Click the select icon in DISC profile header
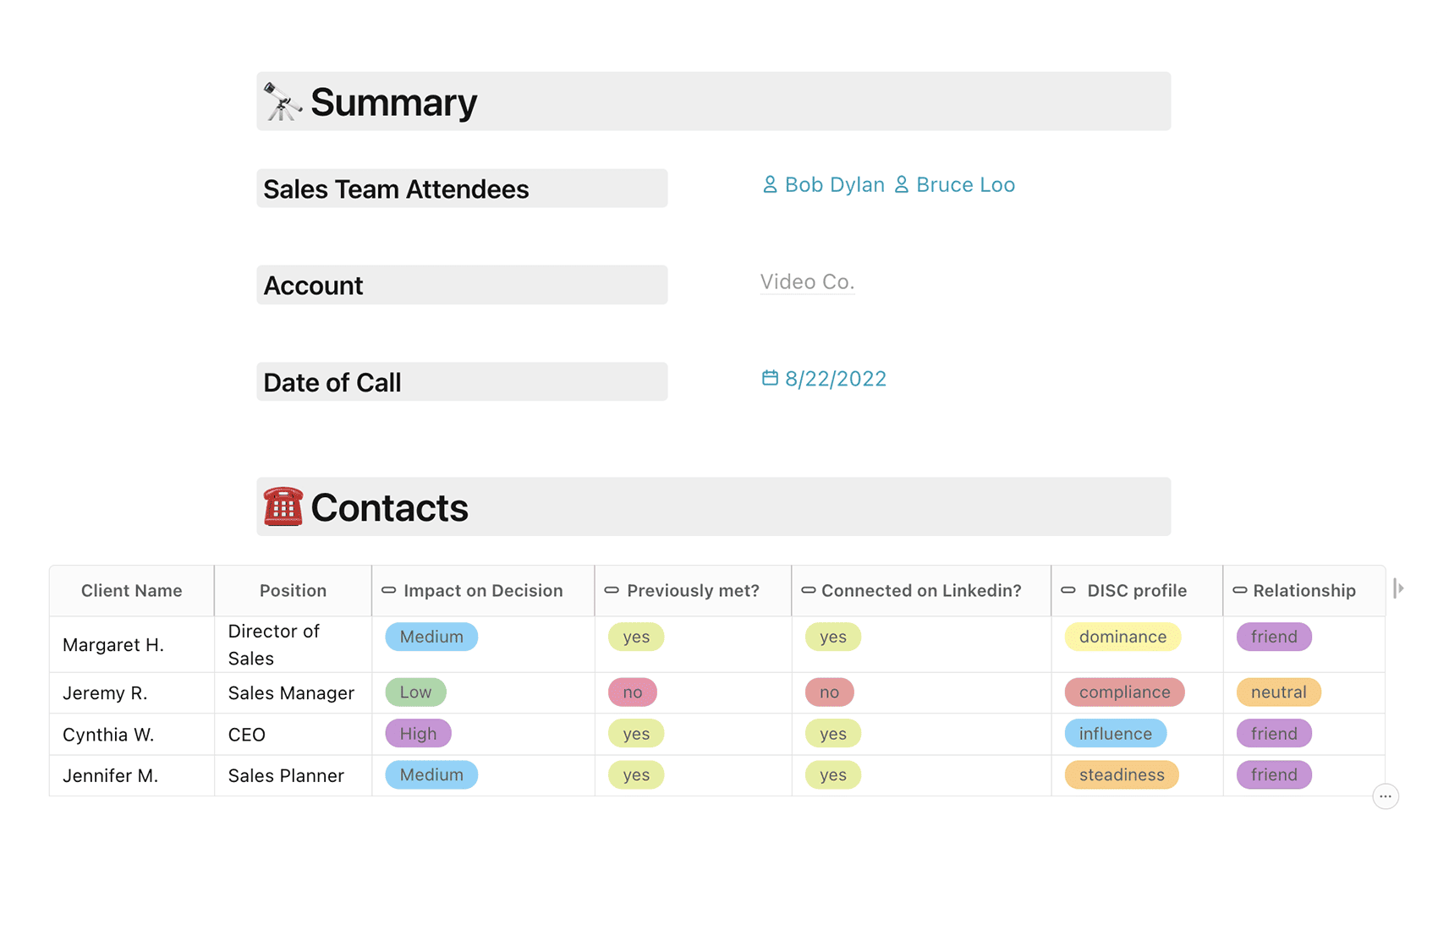The height and width of the screenshot is (930, 1438). pos(1068,590)
